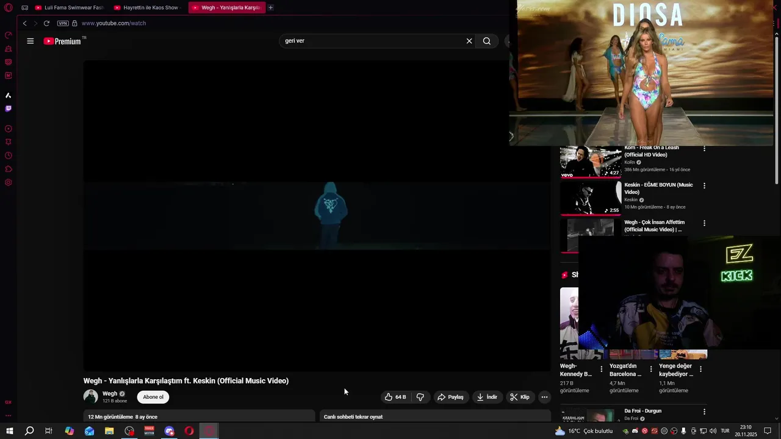Open options for Yozgat'dın Barcelona short

651,369
